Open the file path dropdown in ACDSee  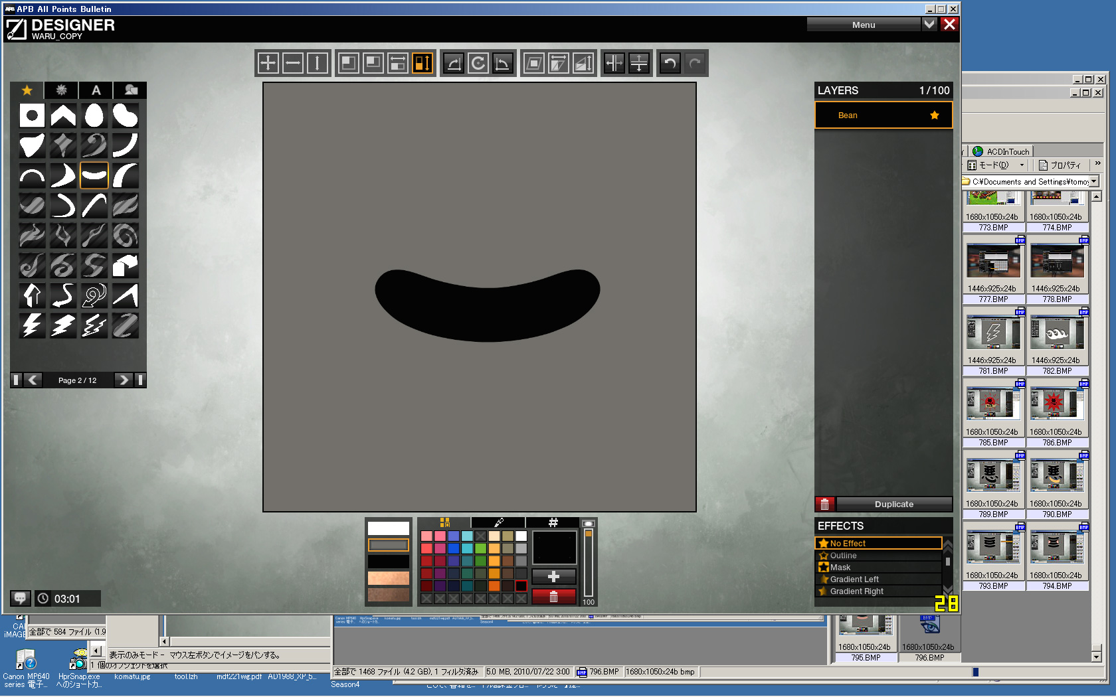(x=1094, y=181)
